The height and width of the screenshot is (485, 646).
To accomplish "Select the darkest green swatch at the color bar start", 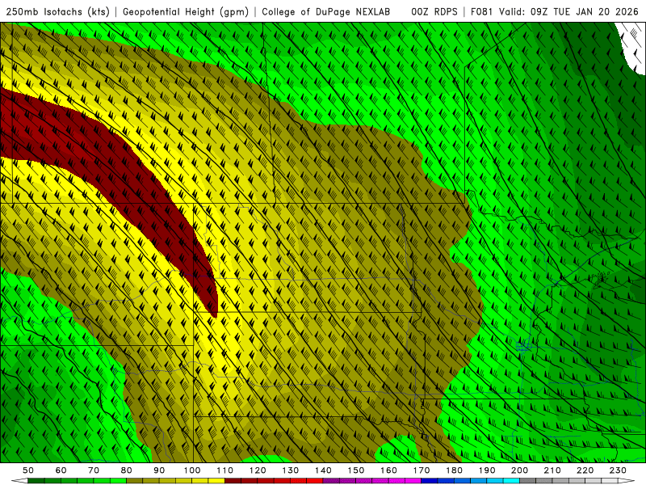I will tap(36, 481).
